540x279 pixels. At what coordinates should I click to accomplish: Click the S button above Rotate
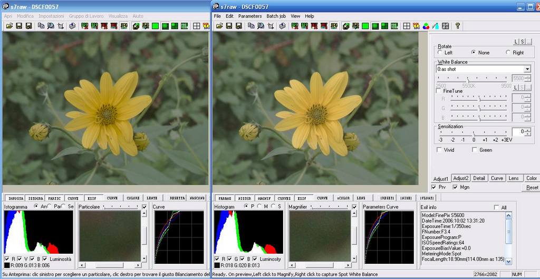coord(522,42)
